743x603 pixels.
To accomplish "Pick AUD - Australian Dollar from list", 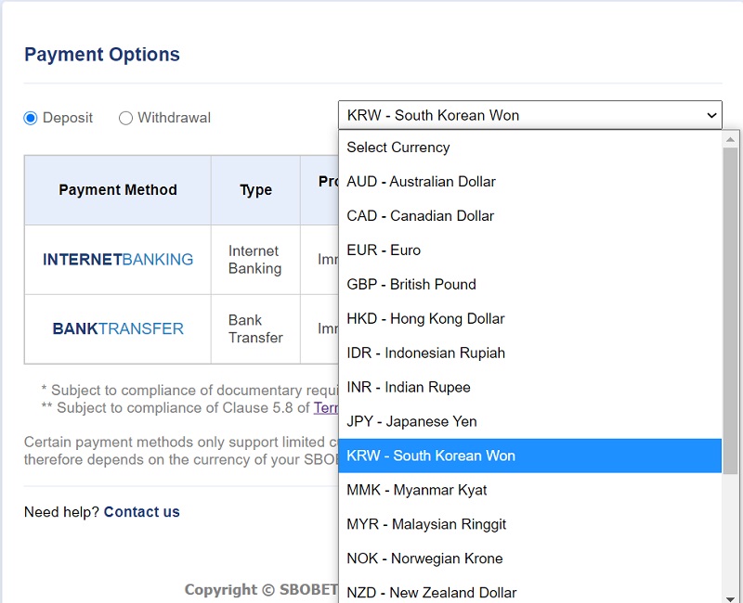I will pos(529,181).
